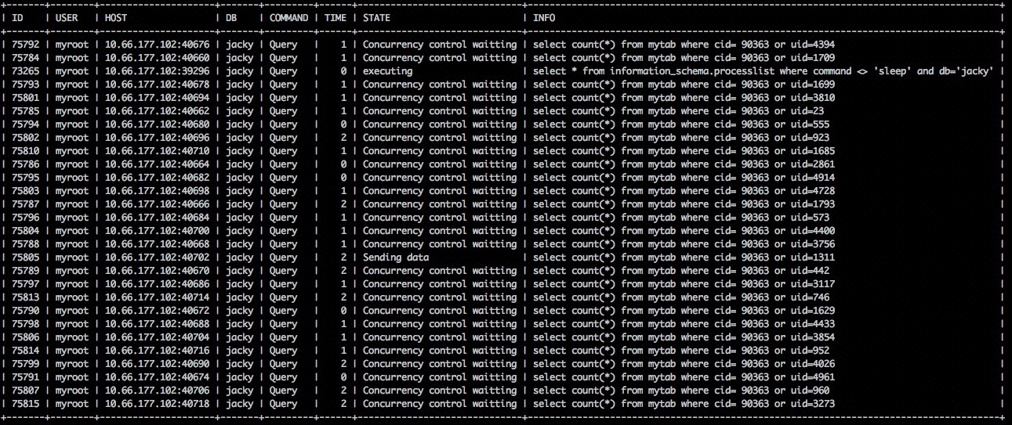Click the STATE column header
Image resolution: width=1012 pixels, height=425 pixels.
click(376, 17)
